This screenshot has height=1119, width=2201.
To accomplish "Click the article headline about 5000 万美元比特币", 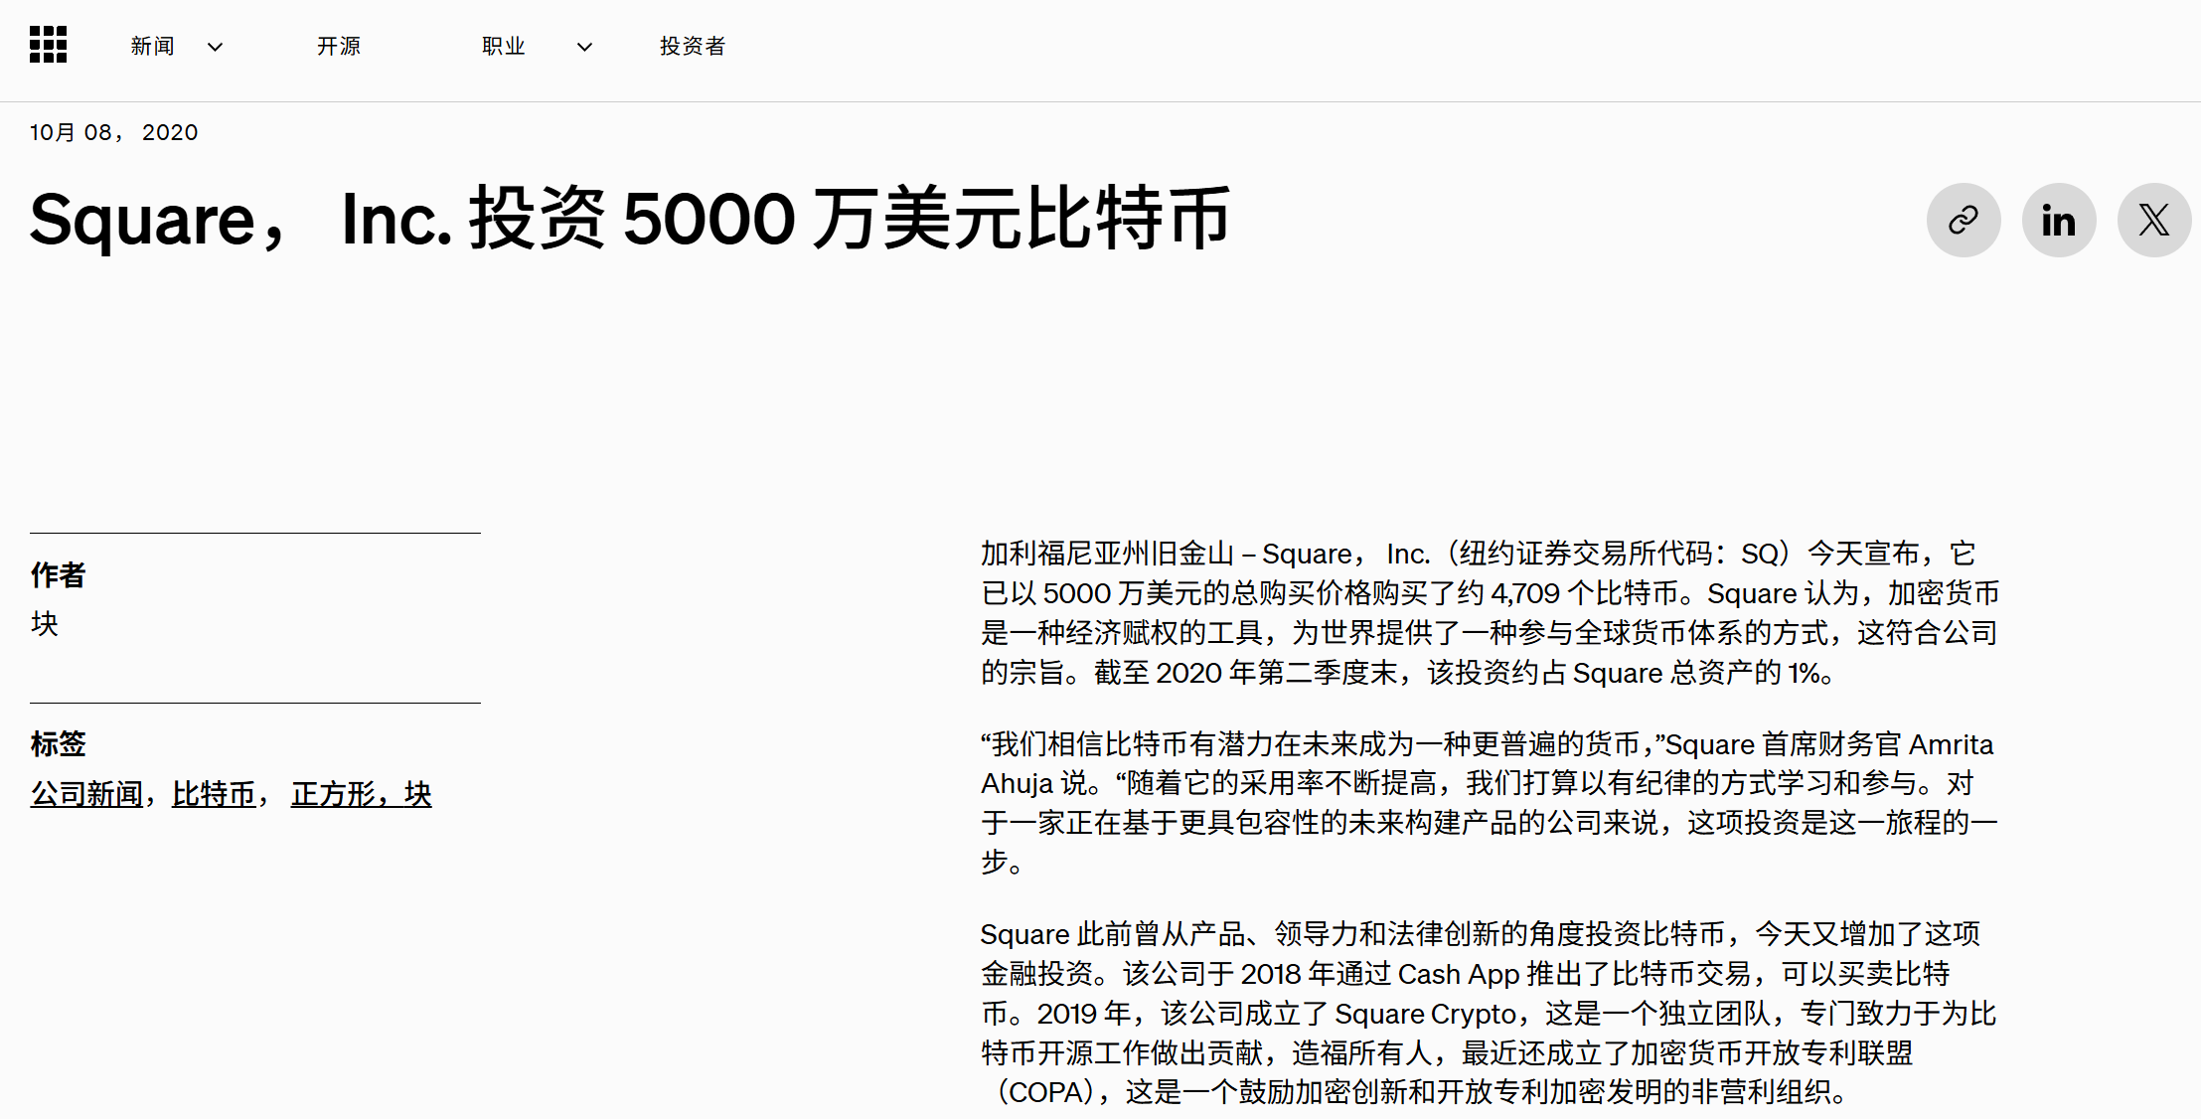I will tap(630, 220).
